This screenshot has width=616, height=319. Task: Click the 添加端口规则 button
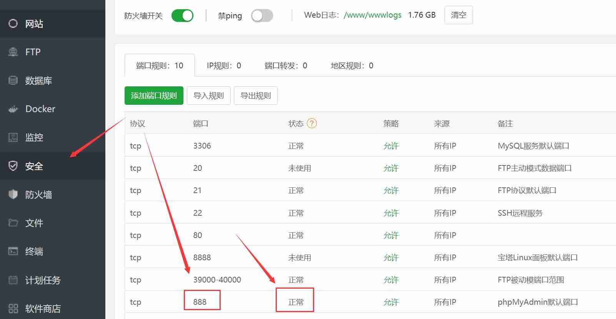coord(154,96)
